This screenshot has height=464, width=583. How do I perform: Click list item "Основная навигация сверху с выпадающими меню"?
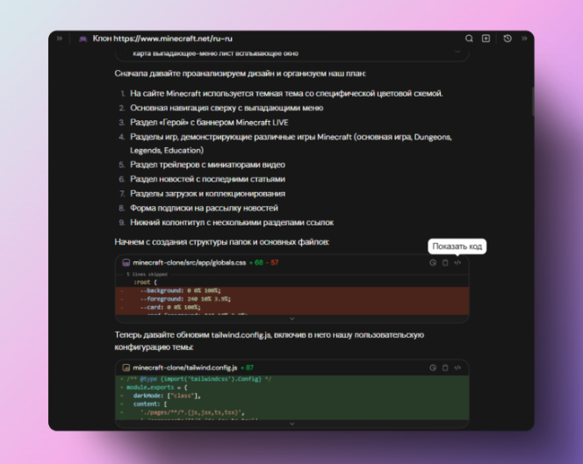point(227,108)
